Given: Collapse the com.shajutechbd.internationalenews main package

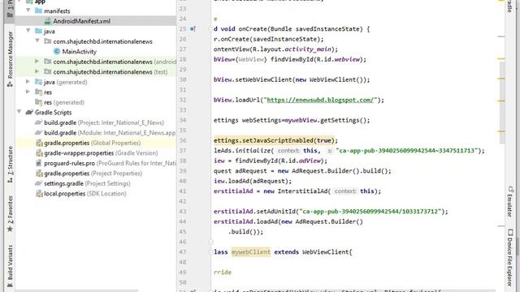Looking at the screenshot, I should point(37,41).
